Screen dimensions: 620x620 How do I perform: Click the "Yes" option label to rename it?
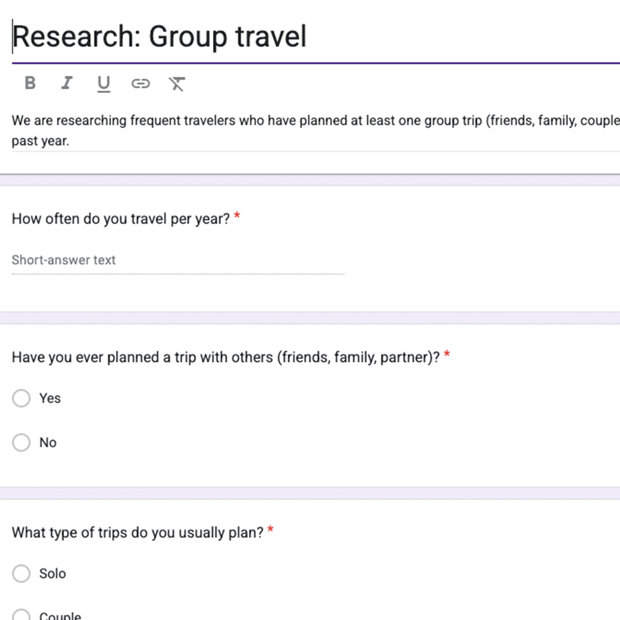[50, 398]
